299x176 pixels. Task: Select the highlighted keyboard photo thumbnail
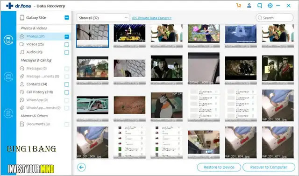click(x=93, y=36)
